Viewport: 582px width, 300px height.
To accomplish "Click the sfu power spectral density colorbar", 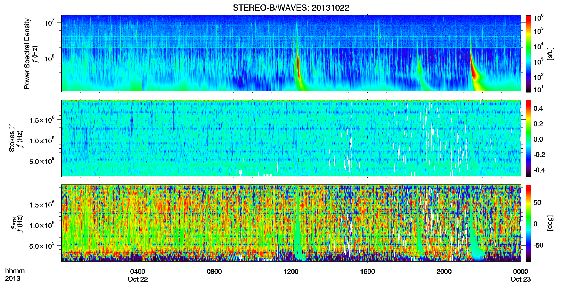I will (528, 54).
